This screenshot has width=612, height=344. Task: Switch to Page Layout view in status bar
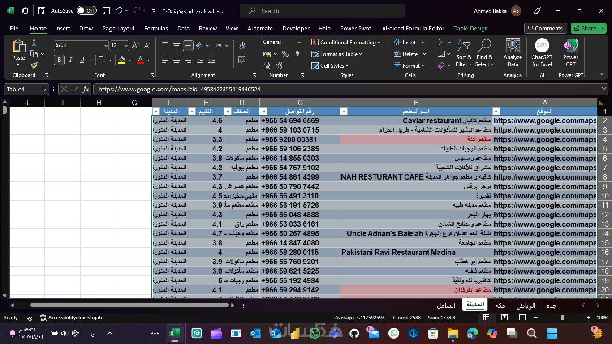coord(504,318)
